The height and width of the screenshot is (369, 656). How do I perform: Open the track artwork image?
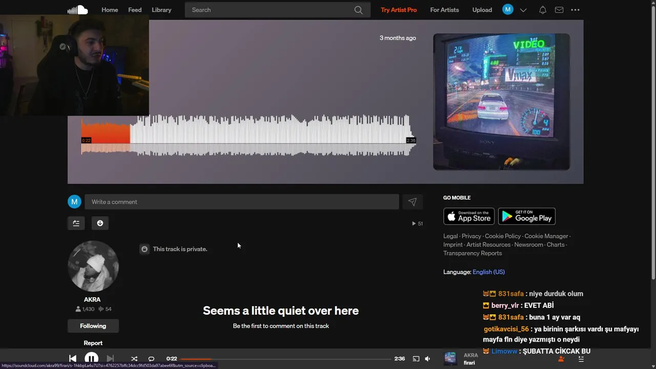[x=501, y=101]
